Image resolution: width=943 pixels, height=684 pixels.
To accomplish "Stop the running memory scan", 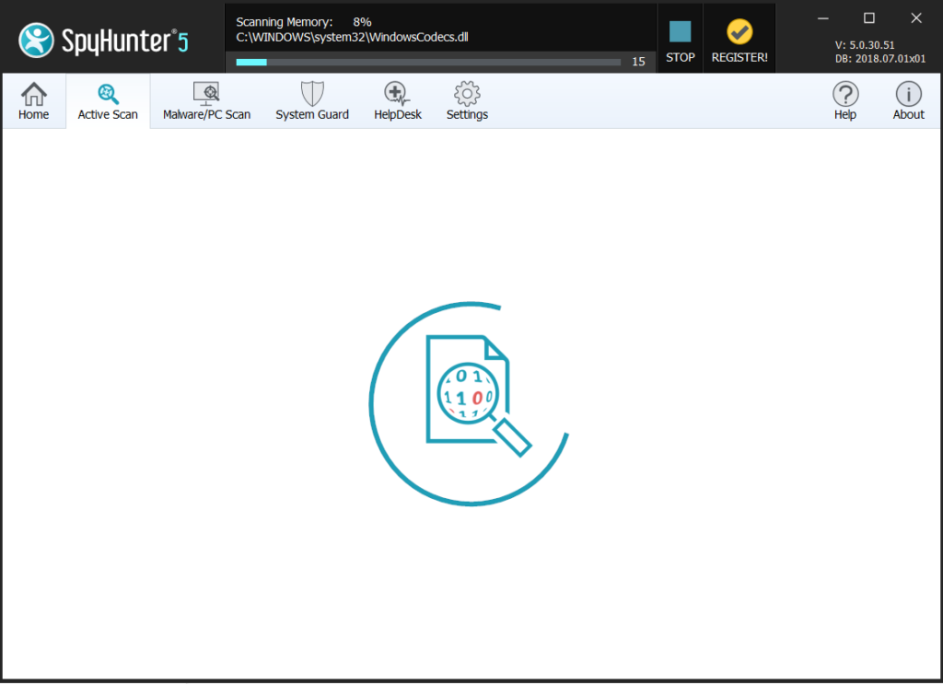I will click(681, 41).
